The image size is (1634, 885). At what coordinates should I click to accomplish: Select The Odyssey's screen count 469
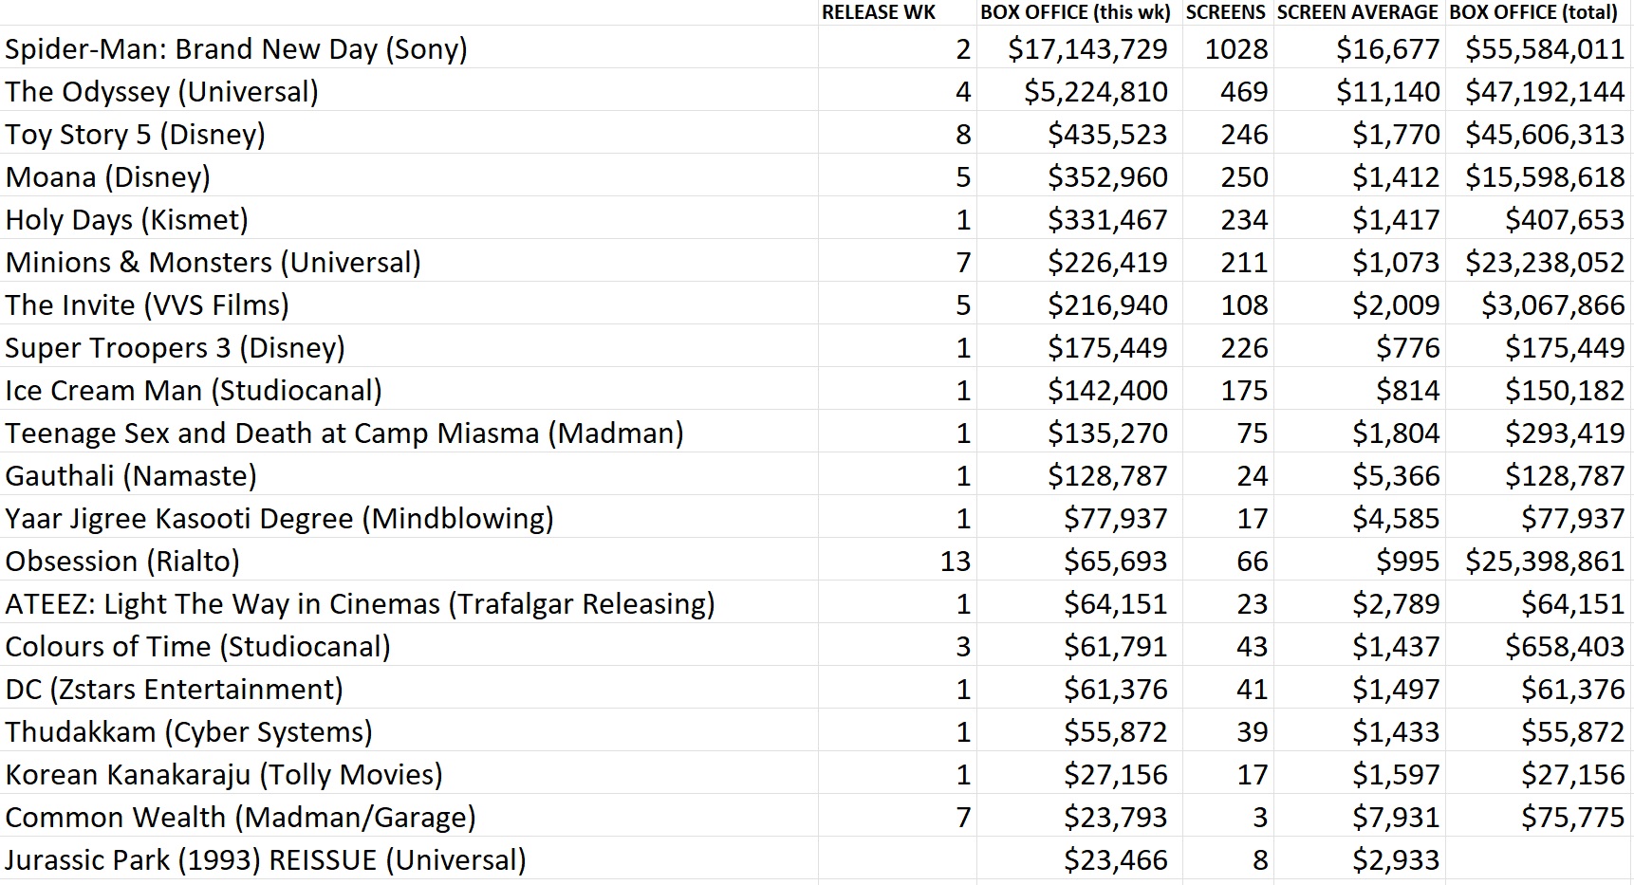(x=1244, y=92)
